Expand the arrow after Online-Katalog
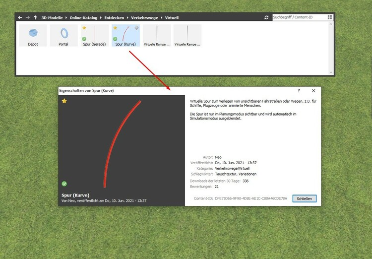 click(x=101, y=17)
